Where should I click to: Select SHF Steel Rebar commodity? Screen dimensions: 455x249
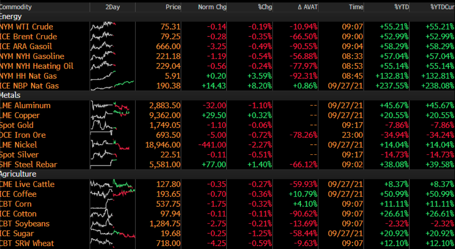29,165
